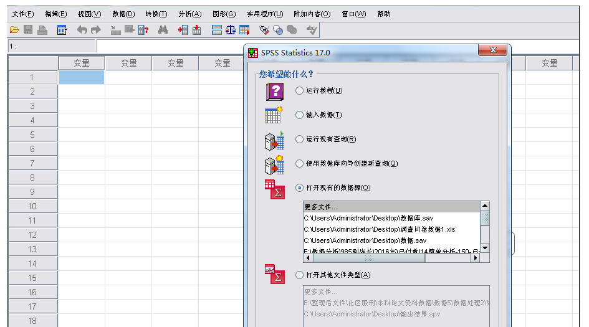Image resolution: width=589 pixels, height=327 pixels.
Task: Click the Open data file folder icon
Action: (x=14, y=30)
